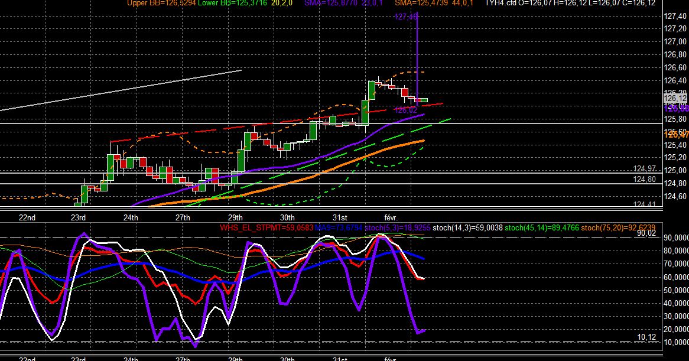Click the '127,40' price axis label
Screen dimensions: 689x361
pos(675,17)
